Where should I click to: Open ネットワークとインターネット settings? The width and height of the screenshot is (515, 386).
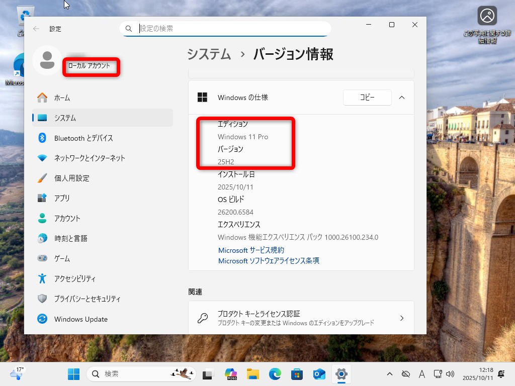point(90,158)
